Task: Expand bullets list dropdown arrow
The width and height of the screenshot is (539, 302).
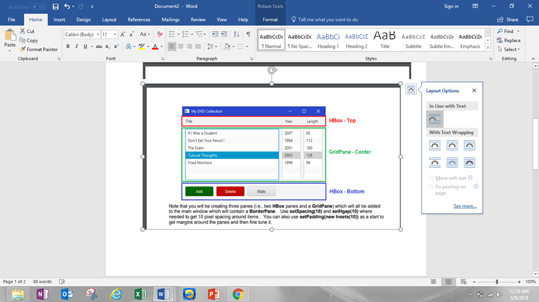Action: 179,34
